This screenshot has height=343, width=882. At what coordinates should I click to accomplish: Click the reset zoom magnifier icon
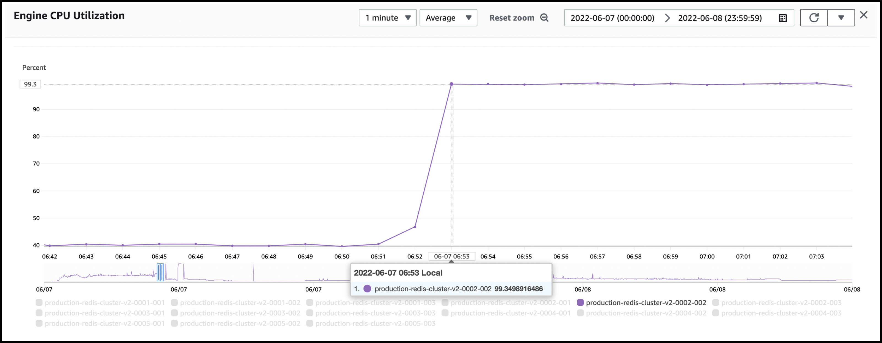[x=544, y=18]
